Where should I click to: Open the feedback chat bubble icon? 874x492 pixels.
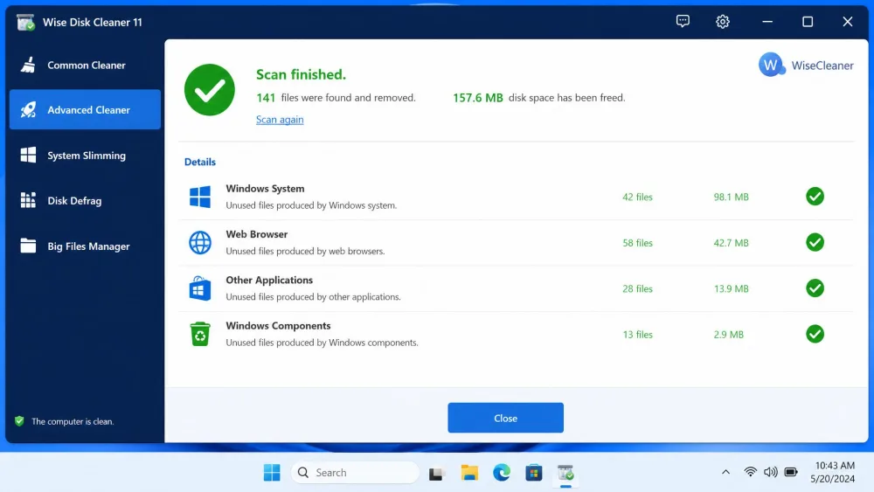[x=683, y=22]
